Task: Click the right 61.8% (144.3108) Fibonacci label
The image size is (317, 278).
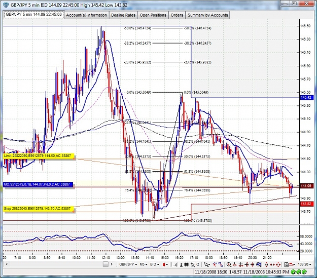Action: 197,171
